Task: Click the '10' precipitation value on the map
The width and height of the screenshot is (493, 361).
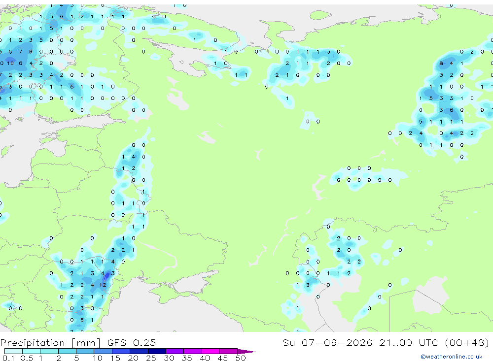Action: pyautogui.click(x=10, y=63)
